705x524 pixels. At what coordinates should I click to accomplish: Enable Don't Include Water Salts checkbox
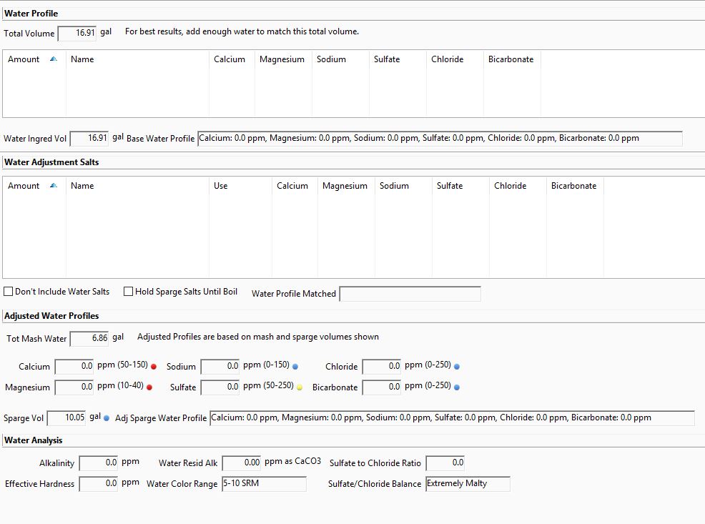tap(8, 291)
